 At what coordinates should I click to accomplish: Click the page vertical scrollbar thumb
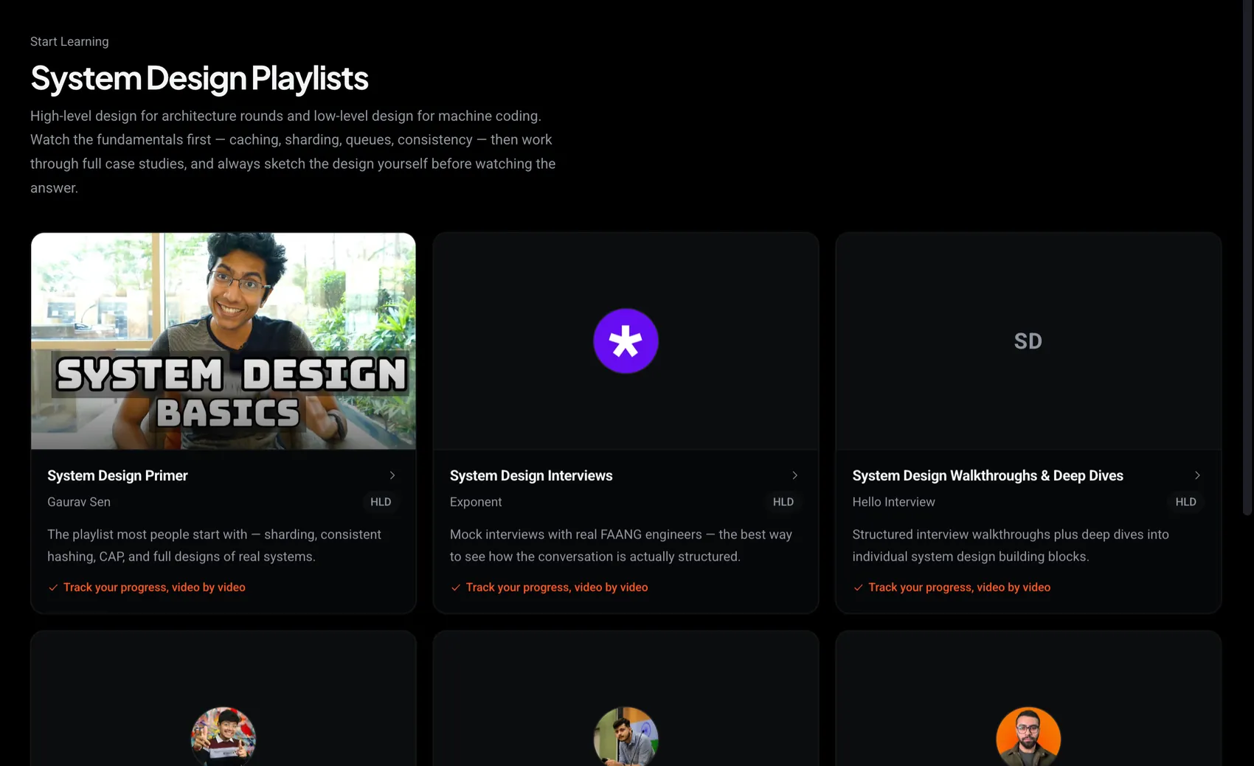(x=1247, y=257)
